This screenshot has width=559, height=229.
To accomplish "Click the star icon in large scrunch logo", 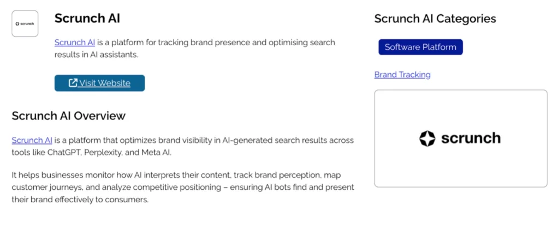I will tap(427, 138).
